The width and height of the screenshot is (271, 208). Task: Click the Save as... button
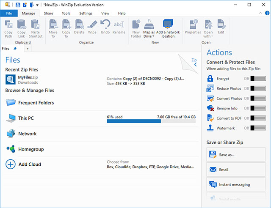236,154
